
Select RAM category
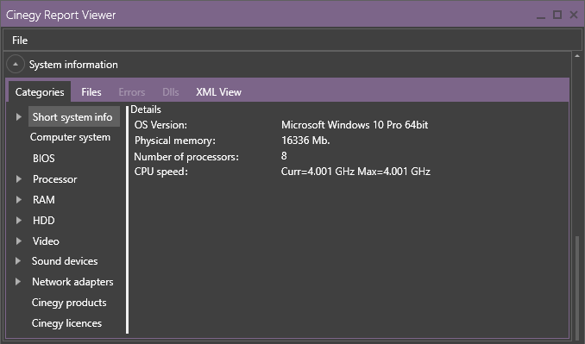click(x=44, y=200)
